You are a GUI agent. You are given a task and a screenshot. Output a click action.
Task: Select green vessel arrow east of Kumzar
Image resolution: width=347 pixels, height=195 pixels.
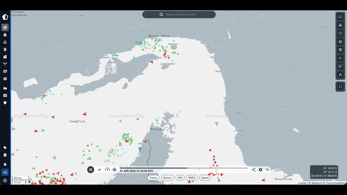point(216,124)
